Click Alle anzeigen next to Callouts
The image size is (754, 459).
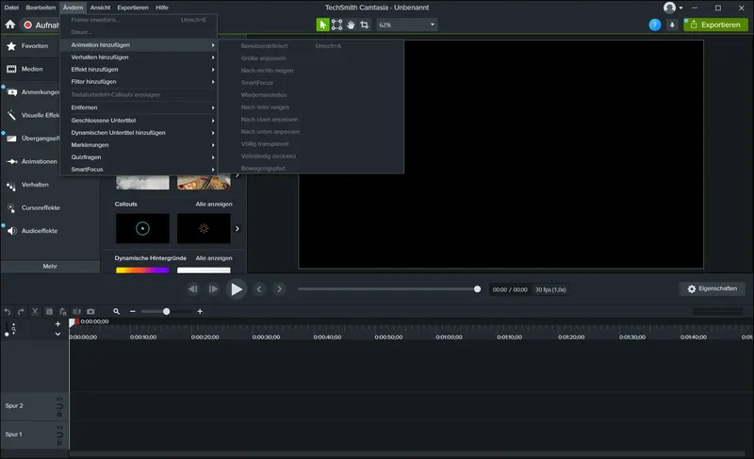tap(214, 204)
